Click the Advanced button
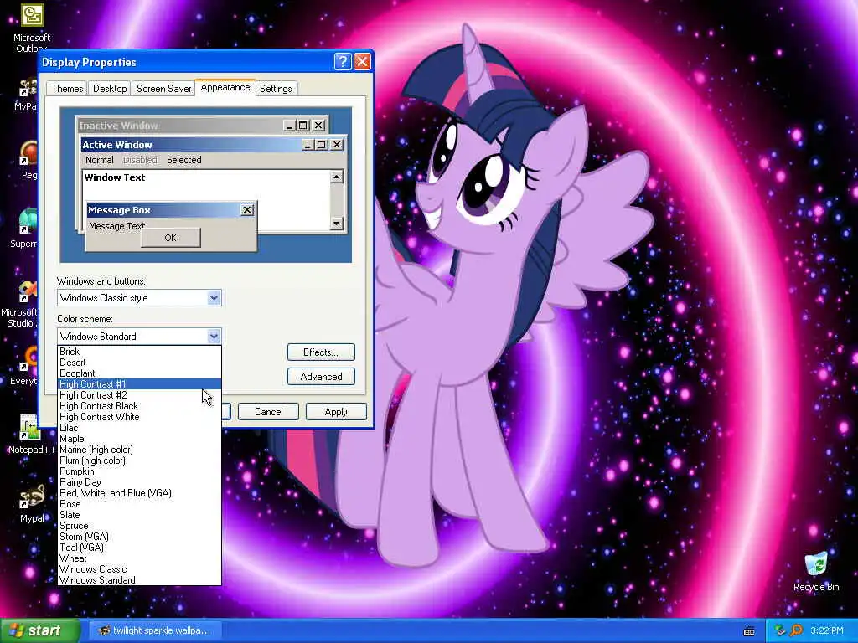This screenshot has width=858, height=643. 321,376
